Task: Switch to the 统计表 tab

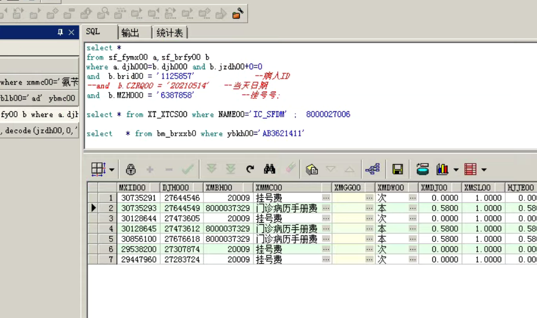Action: pyautogui.click(x=170, y=33)
